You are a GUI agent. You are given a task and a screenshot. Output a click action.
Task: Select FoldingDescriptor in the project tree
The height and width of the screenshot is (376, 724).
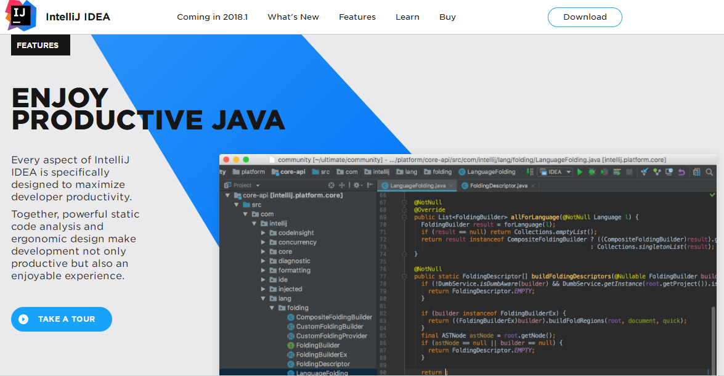(x=319, y=364)
